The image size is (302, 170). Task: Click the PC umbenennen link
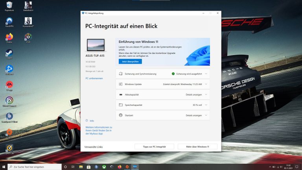94,78
